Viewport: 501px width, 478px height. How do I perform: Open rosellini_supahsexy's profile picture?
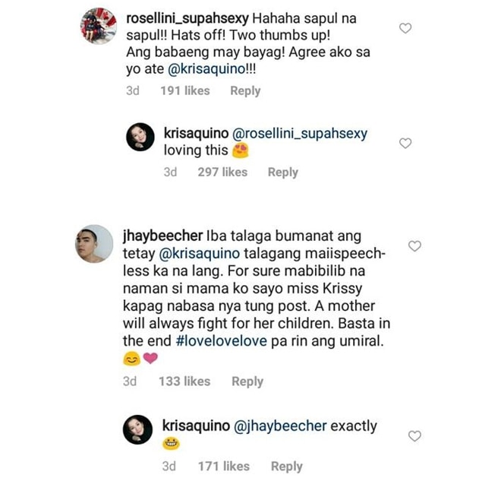tap(99, 26)
